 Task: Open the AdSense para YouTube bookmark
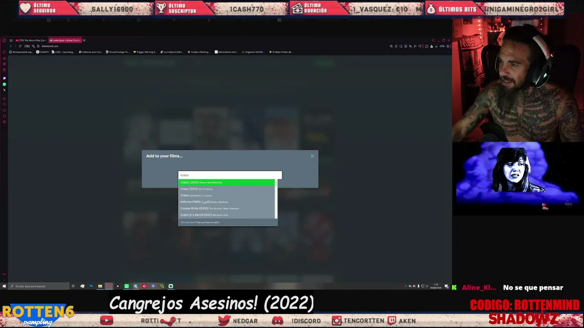tap(91, 52)
